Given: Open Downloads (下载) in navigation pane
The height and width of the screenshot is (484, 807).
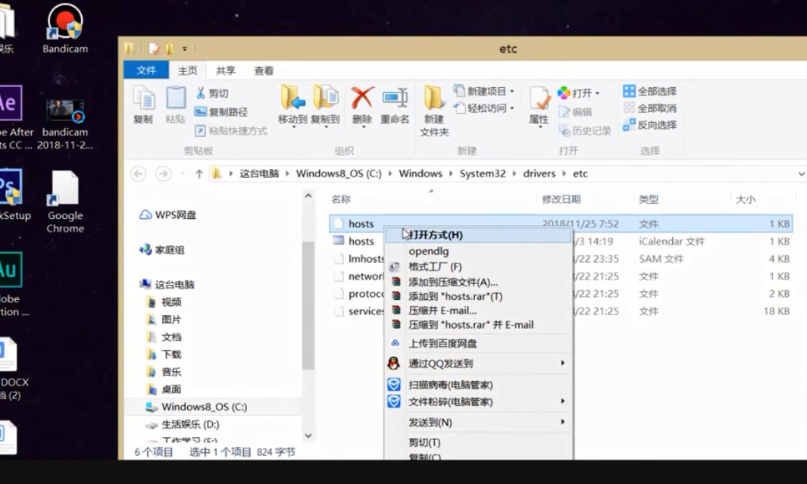Looking at the screenshot, I should [164, 354].
